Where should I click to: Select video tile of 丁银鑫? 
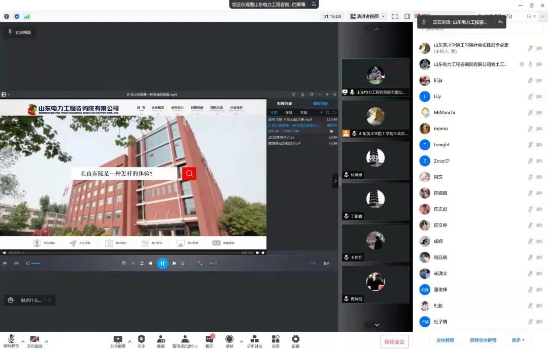375,202
